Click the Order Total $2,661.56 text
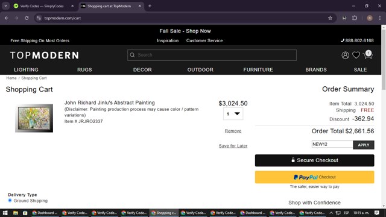The image size is (386, 217). 343,131
